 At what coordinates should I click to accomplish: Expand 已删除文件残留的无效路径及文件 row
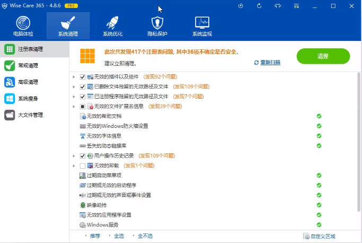click(74, 86)
